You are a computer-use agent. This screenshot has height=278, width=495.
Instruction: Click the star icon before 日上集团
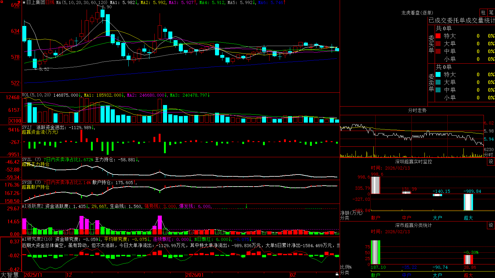24,2
